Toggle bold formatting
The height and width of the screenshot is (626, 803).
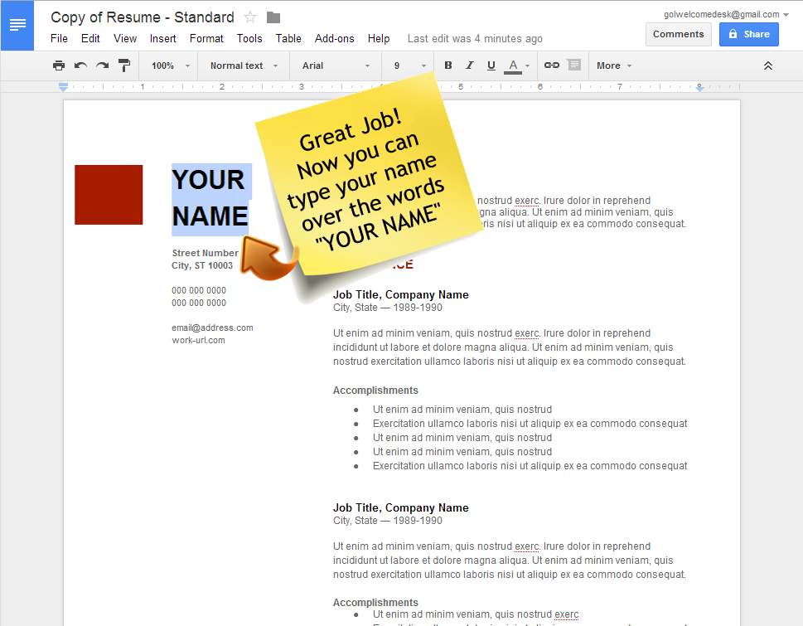click(448, 66)
